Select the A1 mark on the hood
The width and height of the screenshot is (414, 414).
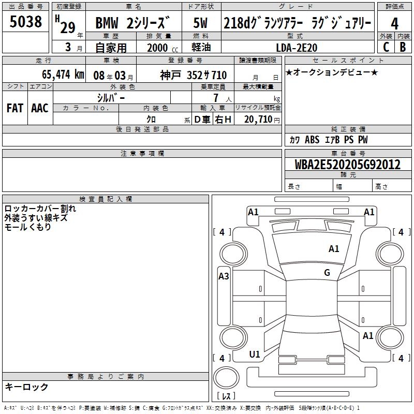[x=334, y=249]
